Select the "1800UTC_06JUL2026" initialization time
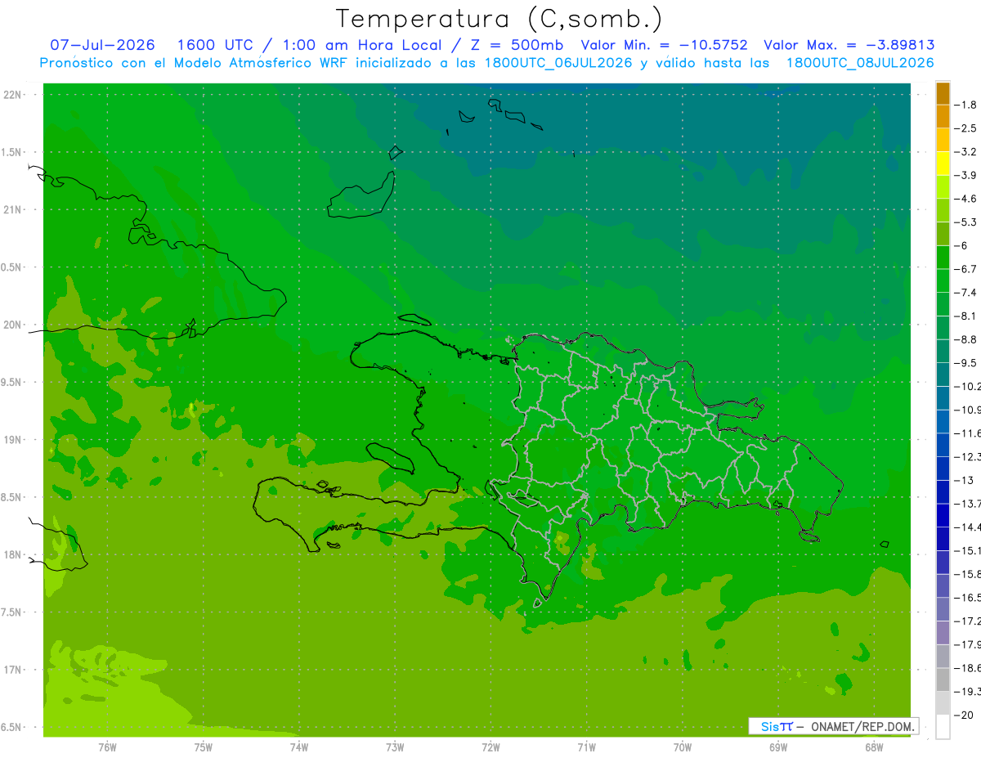The width and height of the screenshot is (981, 758). click(x=559, y=63)
